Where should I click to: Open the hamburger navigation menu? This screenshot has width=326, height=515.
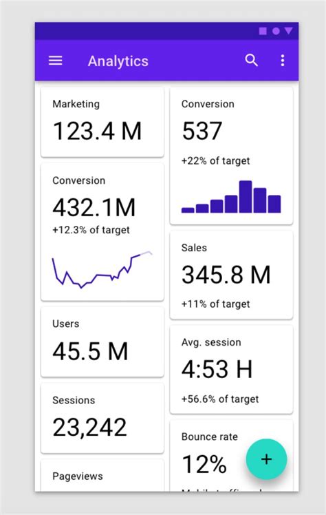coord(56,61)
